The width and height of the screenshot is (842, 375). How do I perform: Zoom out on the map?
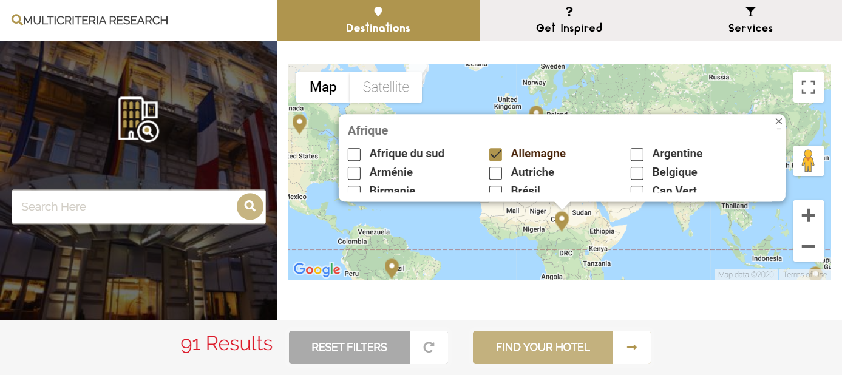(x=808, y=246)
